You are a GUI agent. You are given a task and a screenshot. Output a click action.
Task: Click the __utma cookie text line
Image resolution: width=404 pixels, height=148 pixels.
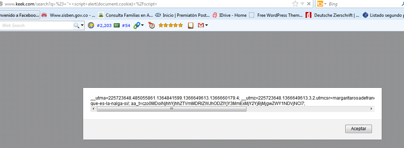pyautogui.click(x=232, y=98)
